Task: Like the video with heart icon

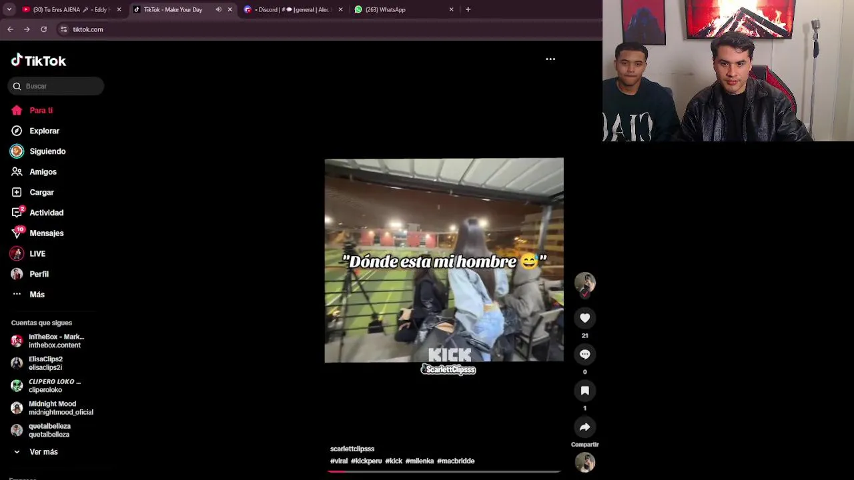Action: tap(585, 318)
